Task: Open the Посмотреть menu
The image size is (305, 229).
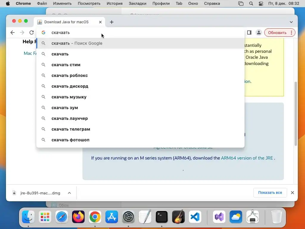Action: click(89, 4)
